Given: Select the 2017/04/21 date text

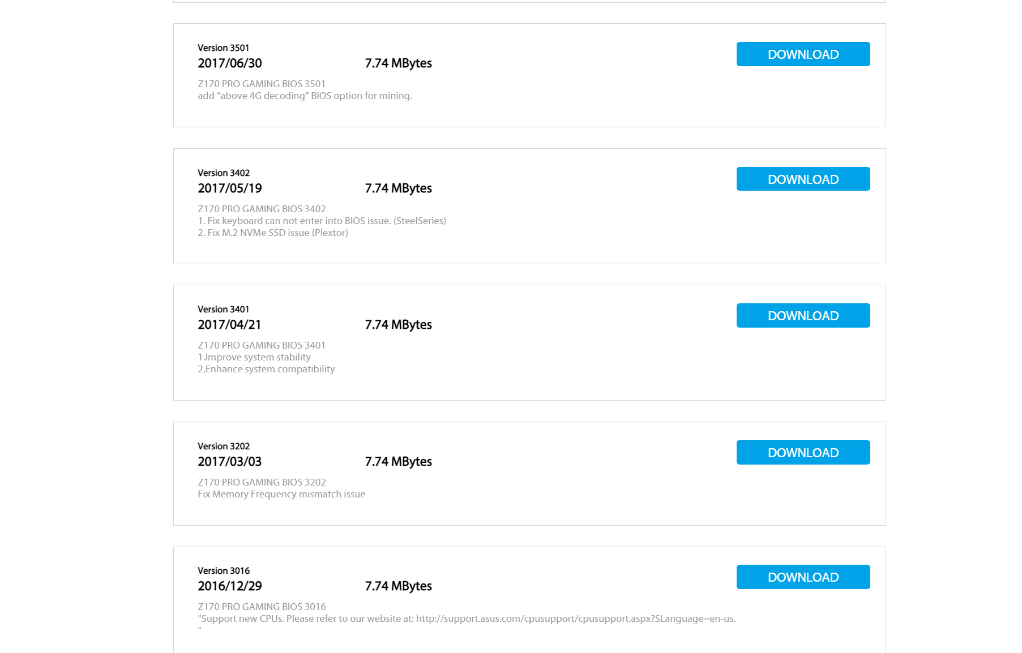Looking at the screenshot, I should point(229,325).
